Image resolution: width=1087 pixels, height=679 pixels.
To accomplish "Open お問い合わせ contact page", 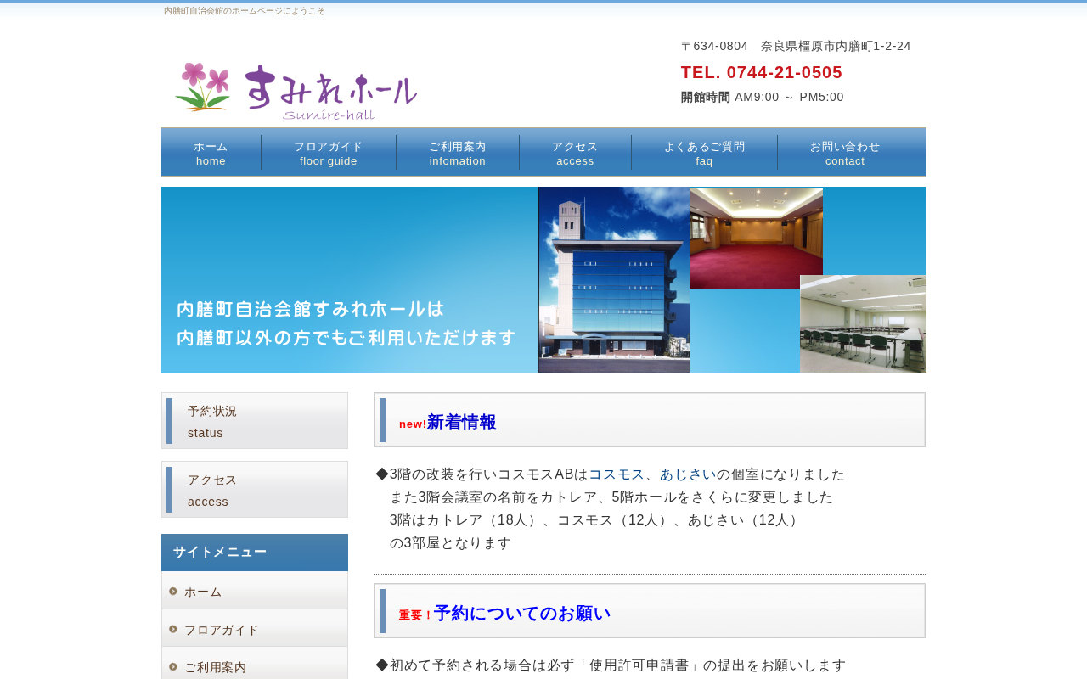I will pos(845,153).
